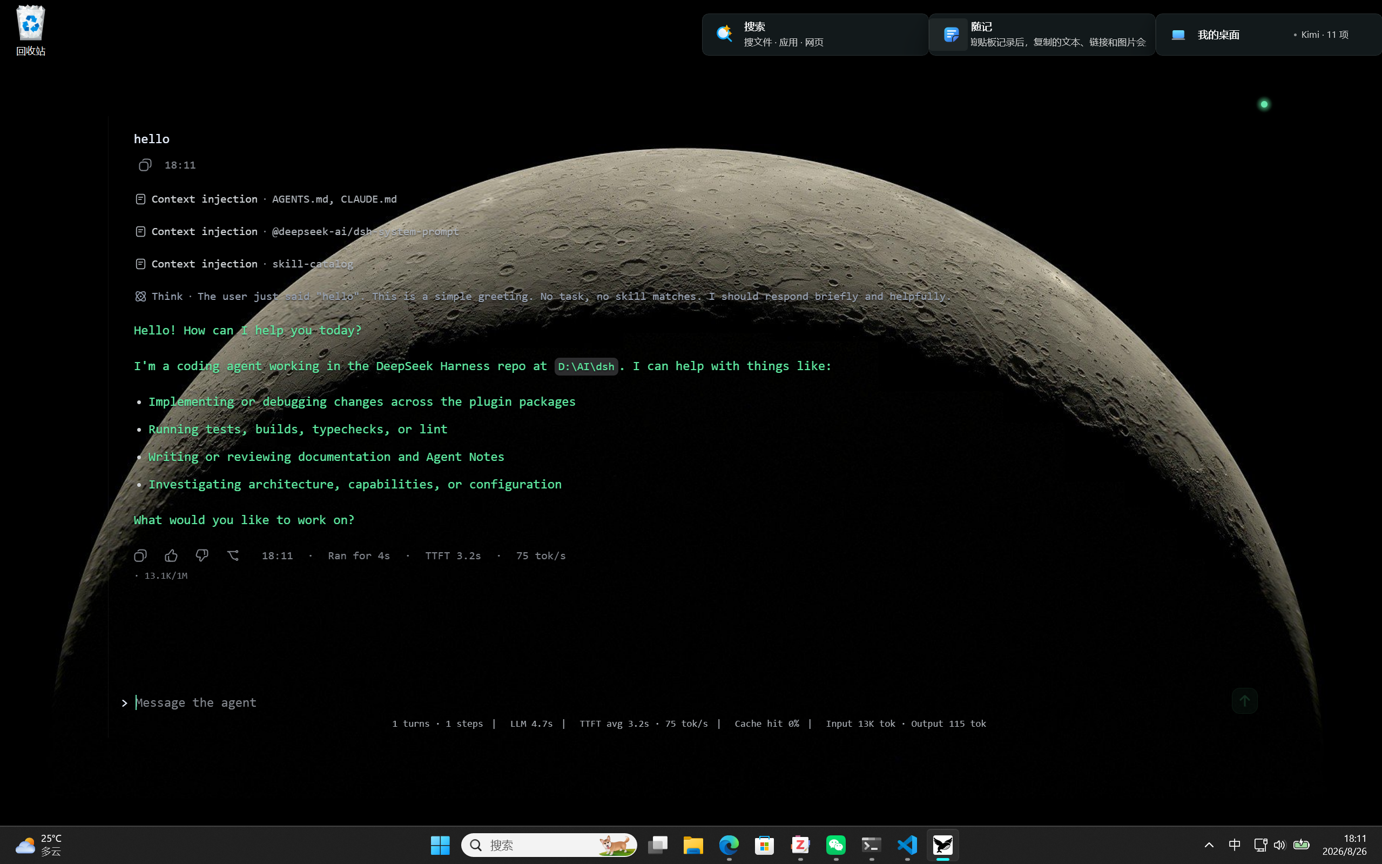The height and width of the screenshot is (864, 1382).
Task: Show hidden system tray icons
Action: coord(1209,845)
